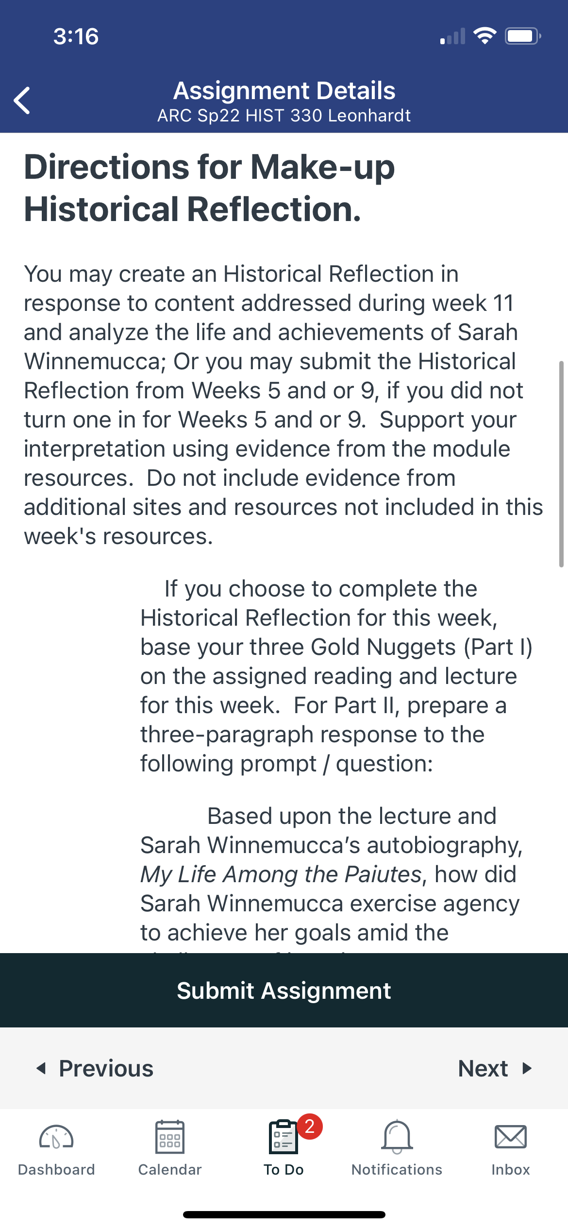This screenshot has height=1230, width=568.
Task: Tap the home indicator bar at bottom
Action: pyautogui.click(x=284, y=1214)
